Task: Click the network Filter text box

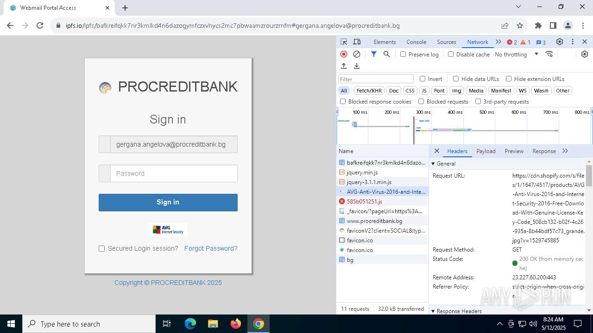Action: pyautogui.click(x=376, y=79)
